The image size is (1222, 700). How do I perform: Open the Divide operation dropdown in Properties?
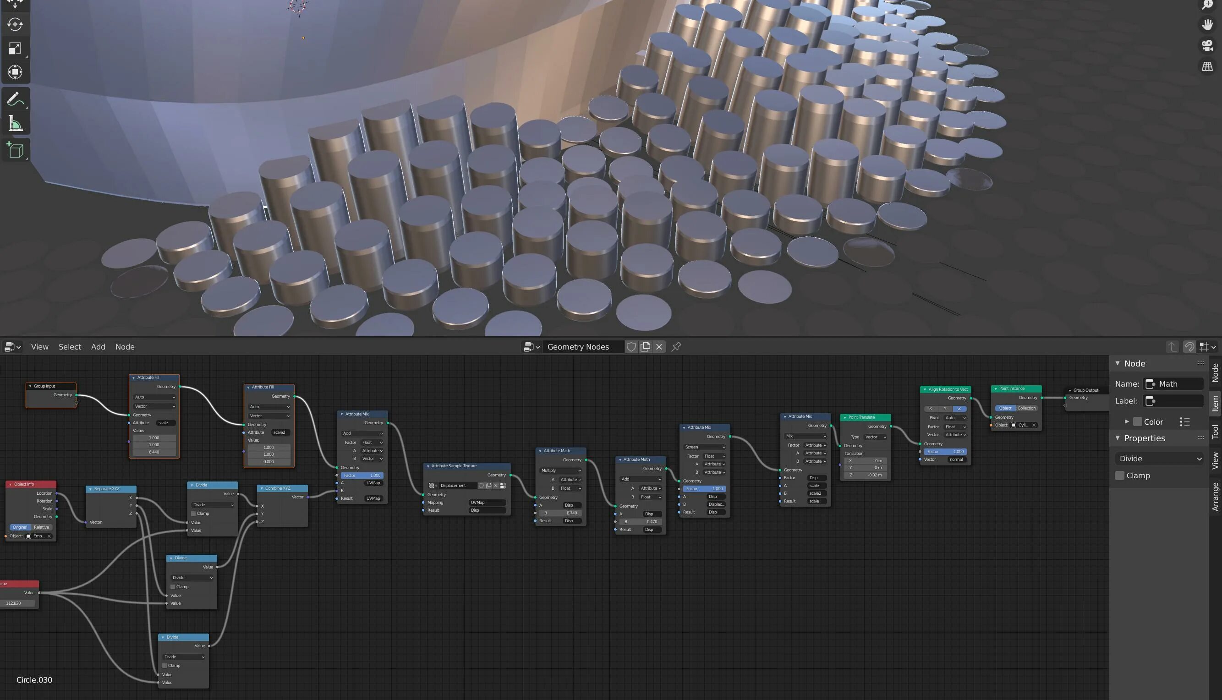pyautogui.click(x=1160, y=459)
